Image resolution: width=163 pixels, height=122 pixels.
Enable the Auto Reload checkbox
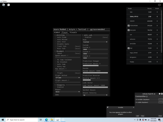click(x=56, y=39)
